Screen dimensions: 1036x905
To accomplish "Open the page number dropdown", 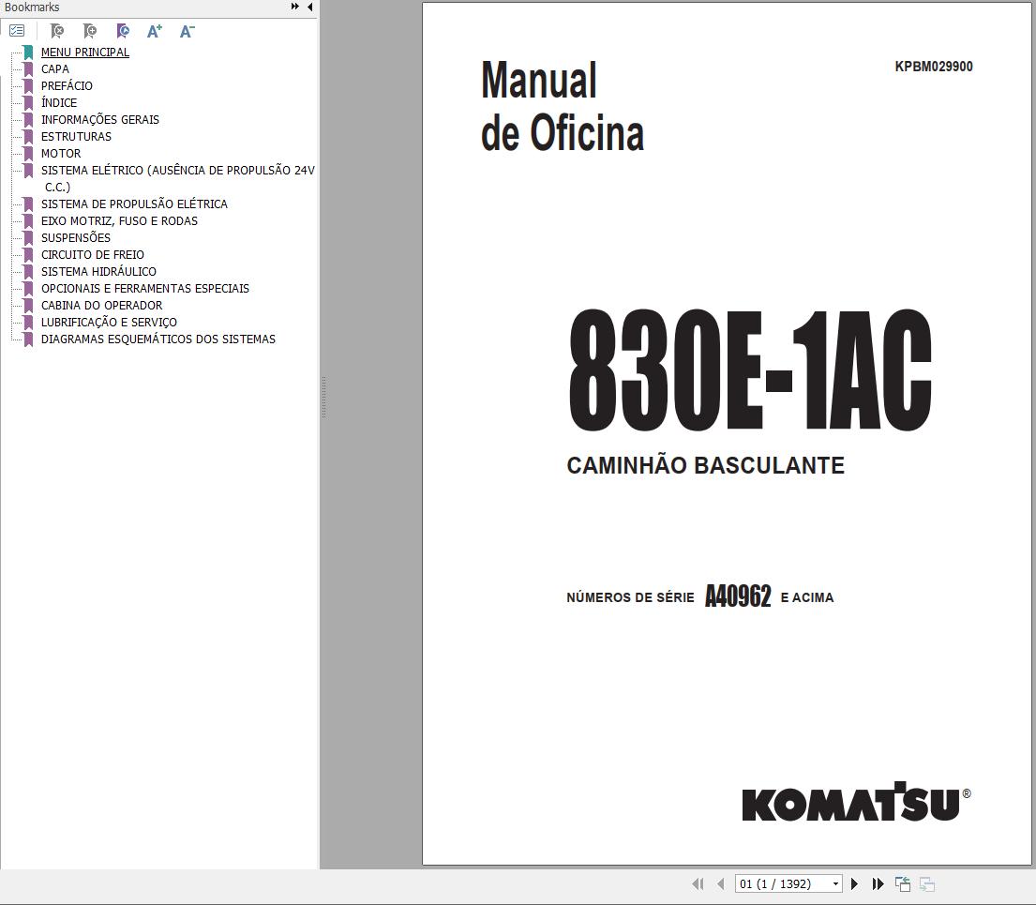I will tap(835, 883).
